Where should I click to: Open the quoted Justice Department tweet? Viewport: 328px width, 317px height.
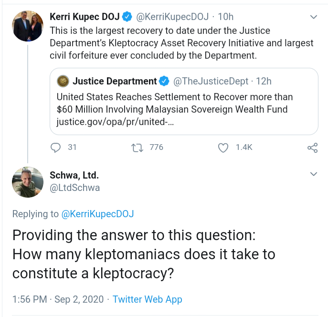point(184,103)
